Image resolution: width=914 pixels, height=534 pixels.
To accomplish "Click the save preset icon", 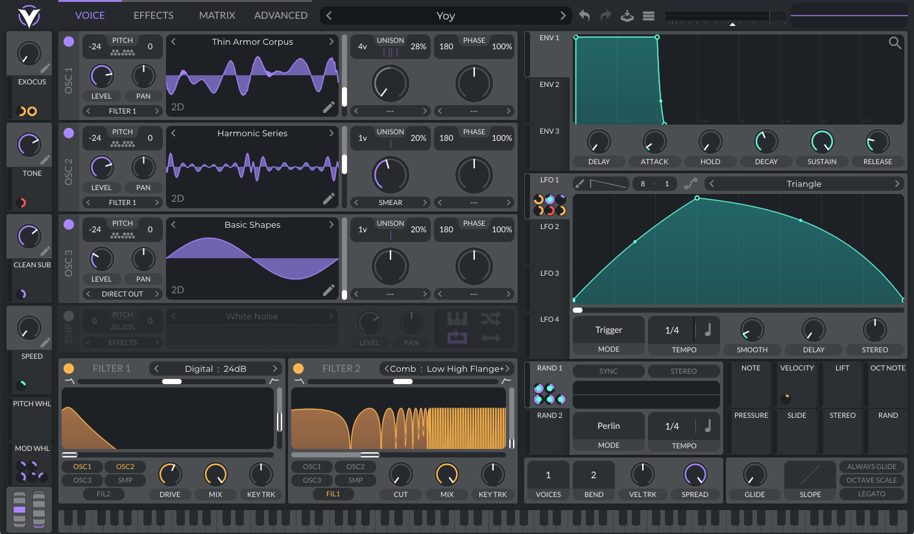I will click(627, 16).
